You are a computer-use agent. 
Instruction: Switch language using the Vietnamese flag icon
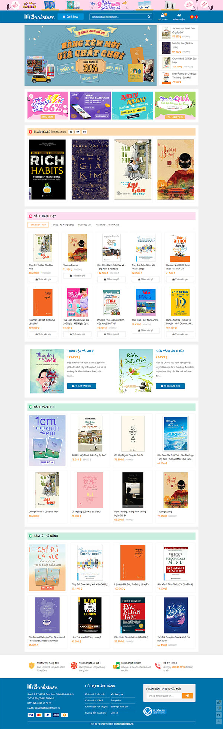[x=192, y=17]
